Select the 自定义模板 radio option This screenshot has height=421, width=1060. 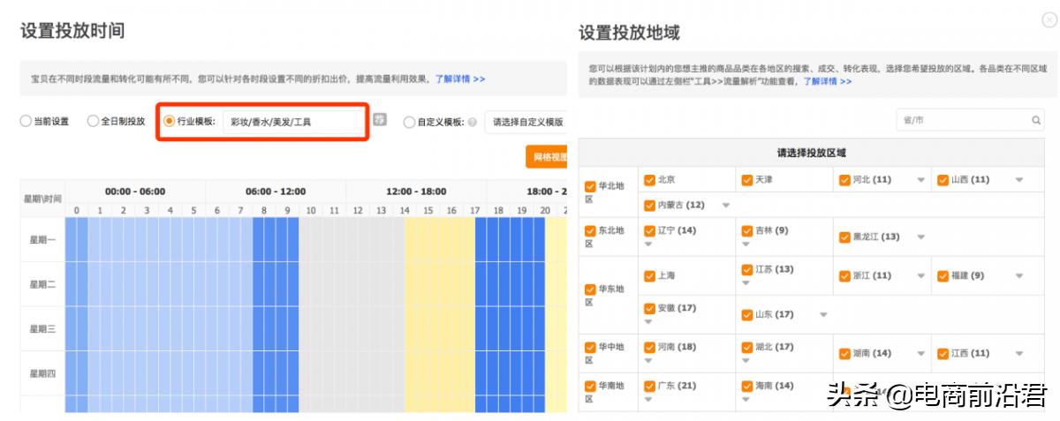click(x=409, y=122)
